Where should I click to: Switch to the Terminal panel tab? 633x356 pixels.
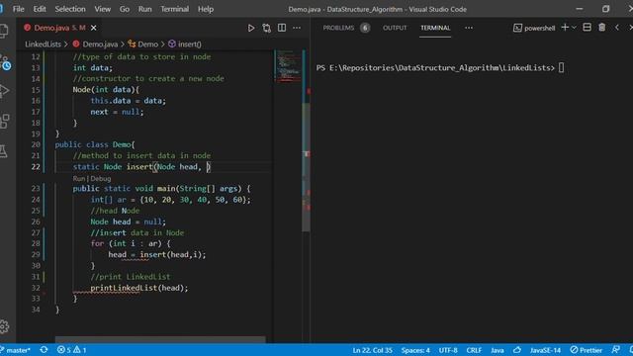tap(435, 28)
